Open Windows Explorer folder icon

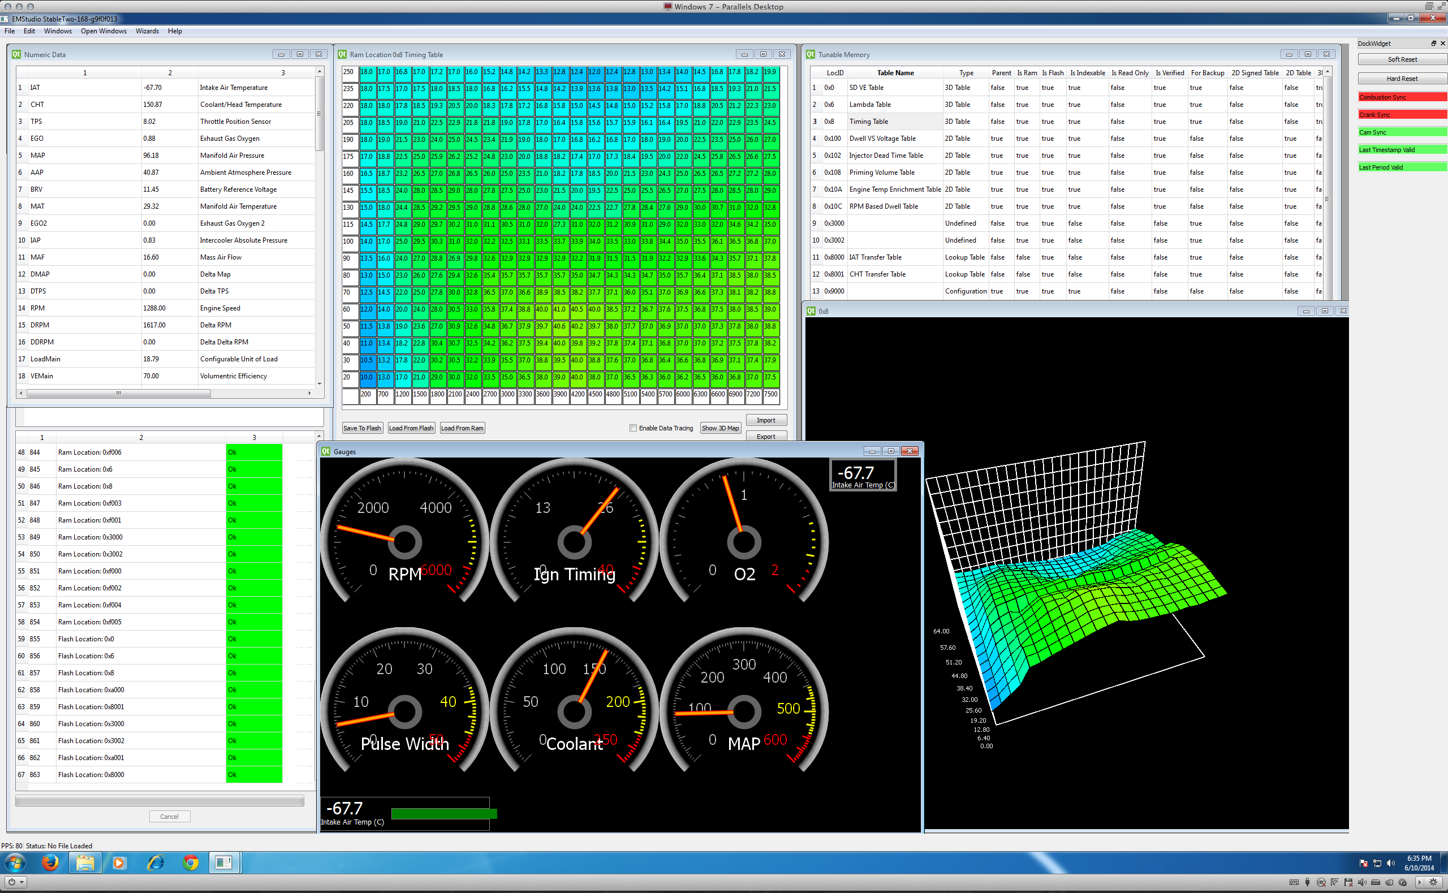point(85,863)
